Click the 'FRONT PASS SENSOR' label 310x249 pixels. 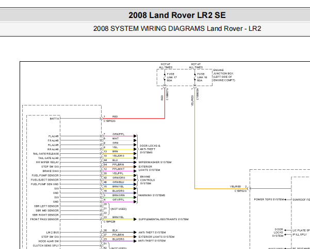(44, 219)
